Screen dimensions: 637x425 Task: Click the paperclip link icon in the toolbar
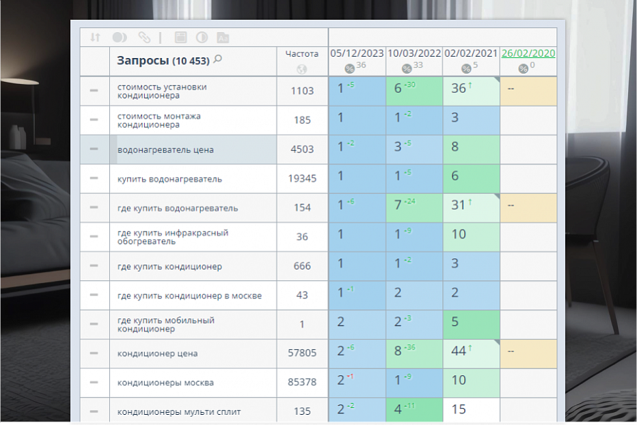[144, 38]
